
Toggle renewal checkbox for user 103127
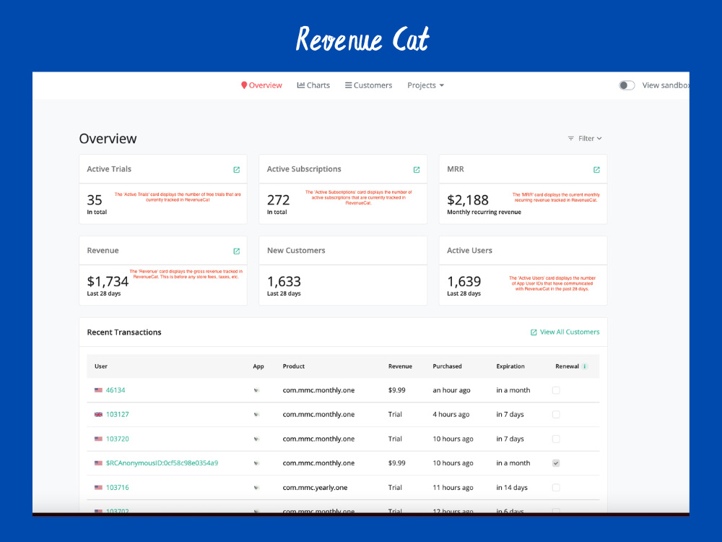556,414
